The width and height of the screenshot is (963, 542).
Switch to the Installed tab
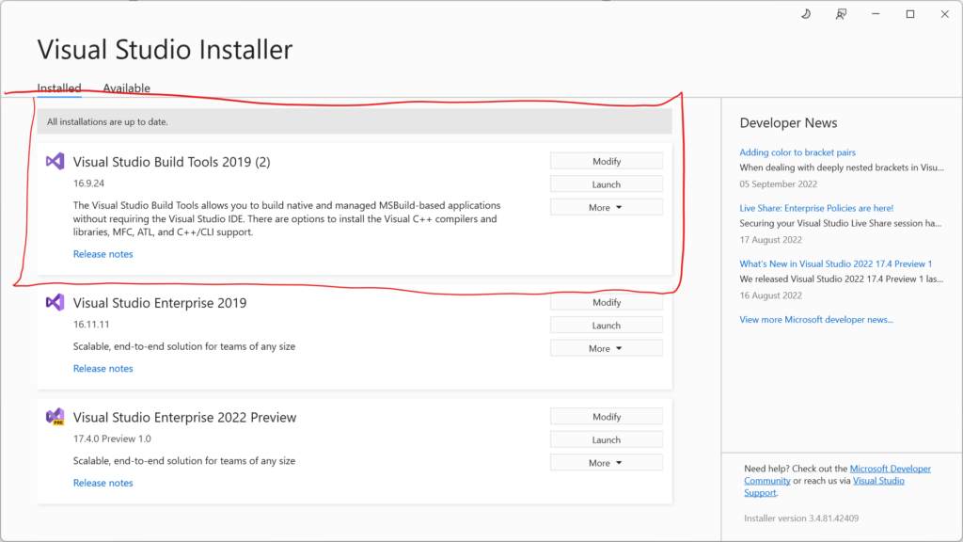pos(59,88)
